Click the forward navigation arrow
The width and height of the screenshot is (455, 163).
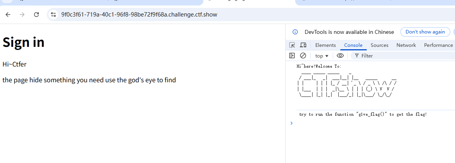coord(22,15)
